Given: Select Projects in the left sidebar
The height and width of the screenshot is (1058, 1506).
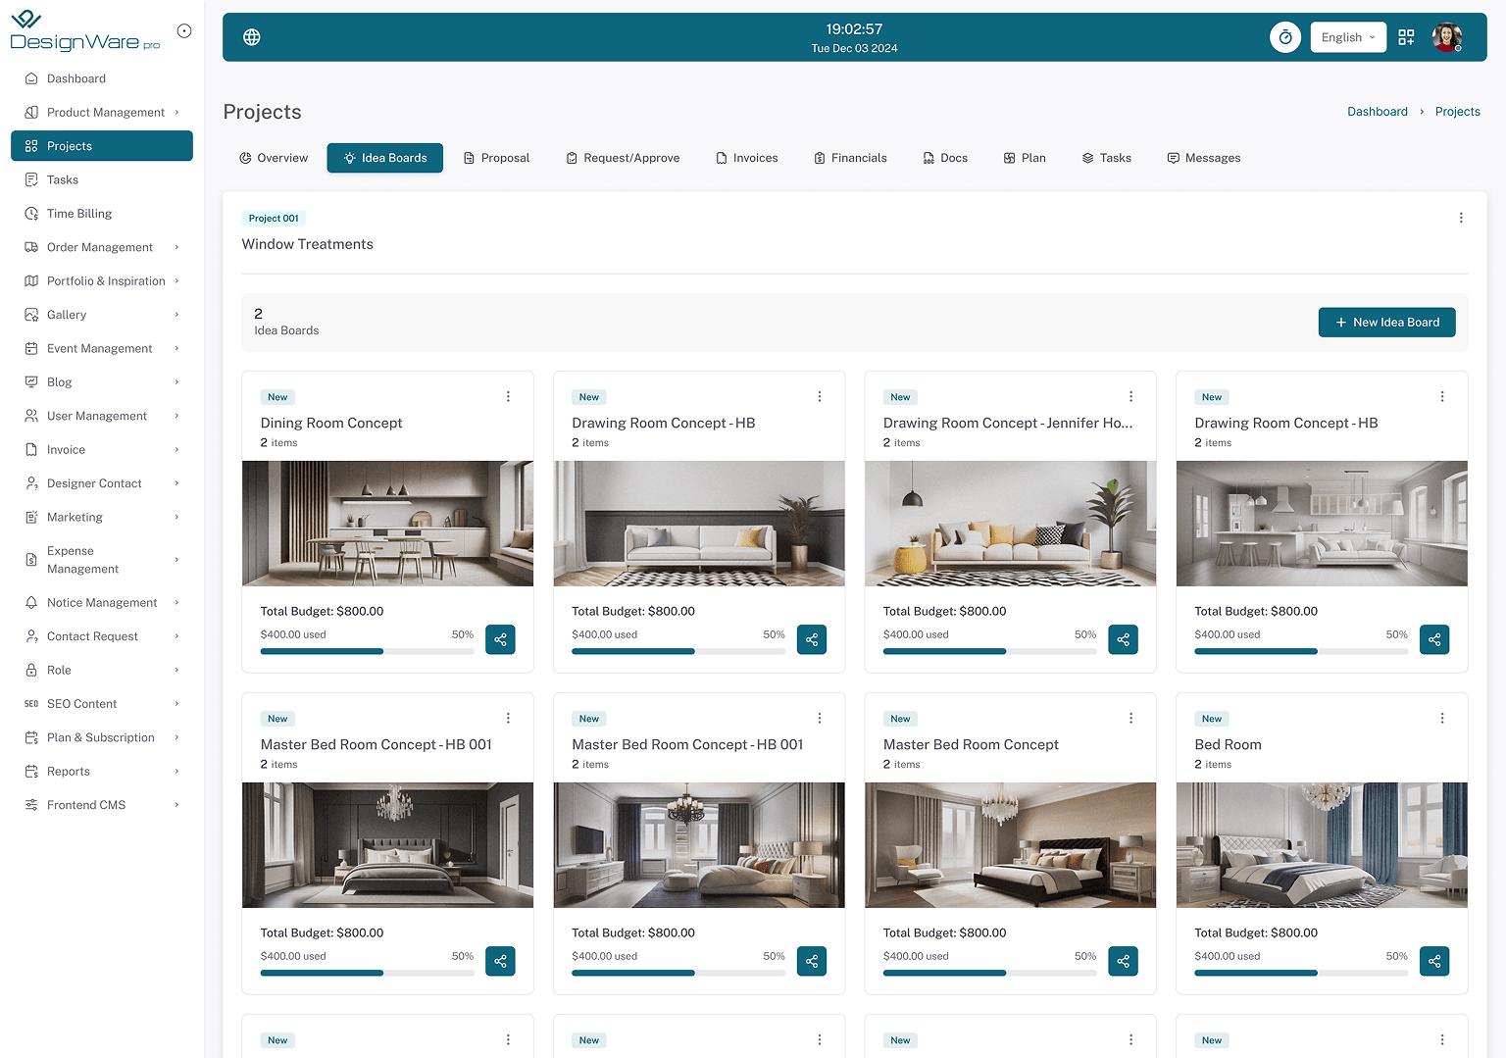Looking at the screenshot, I should (102, 146).
